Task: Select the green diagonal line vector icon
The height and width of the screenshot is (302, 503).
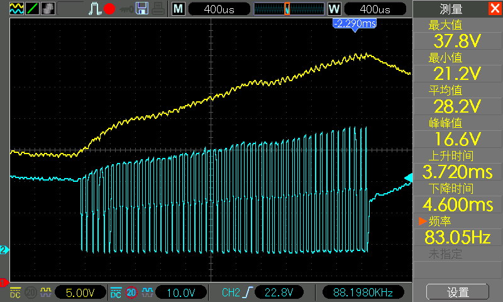Action: point(32,9)
